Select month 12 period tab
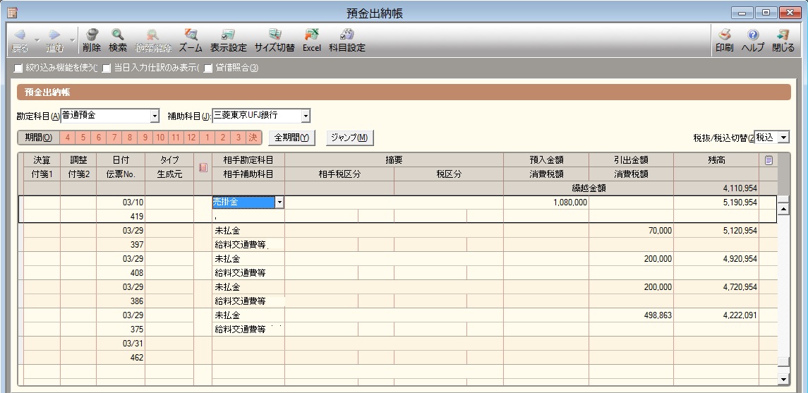 191,138
